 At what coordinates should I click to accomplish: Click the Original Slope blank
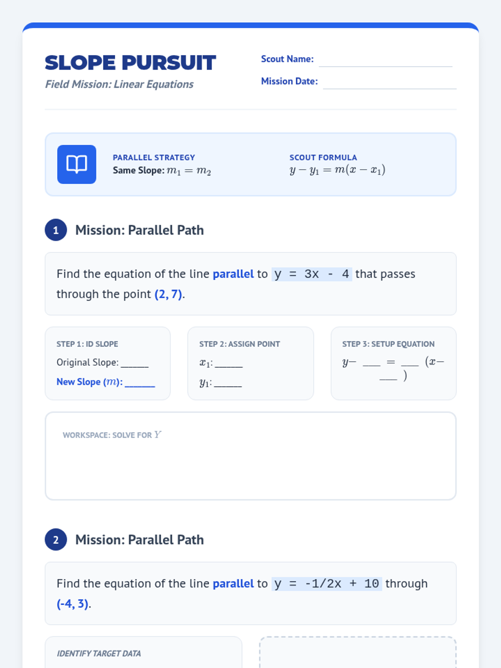click(x=135, y=363)
